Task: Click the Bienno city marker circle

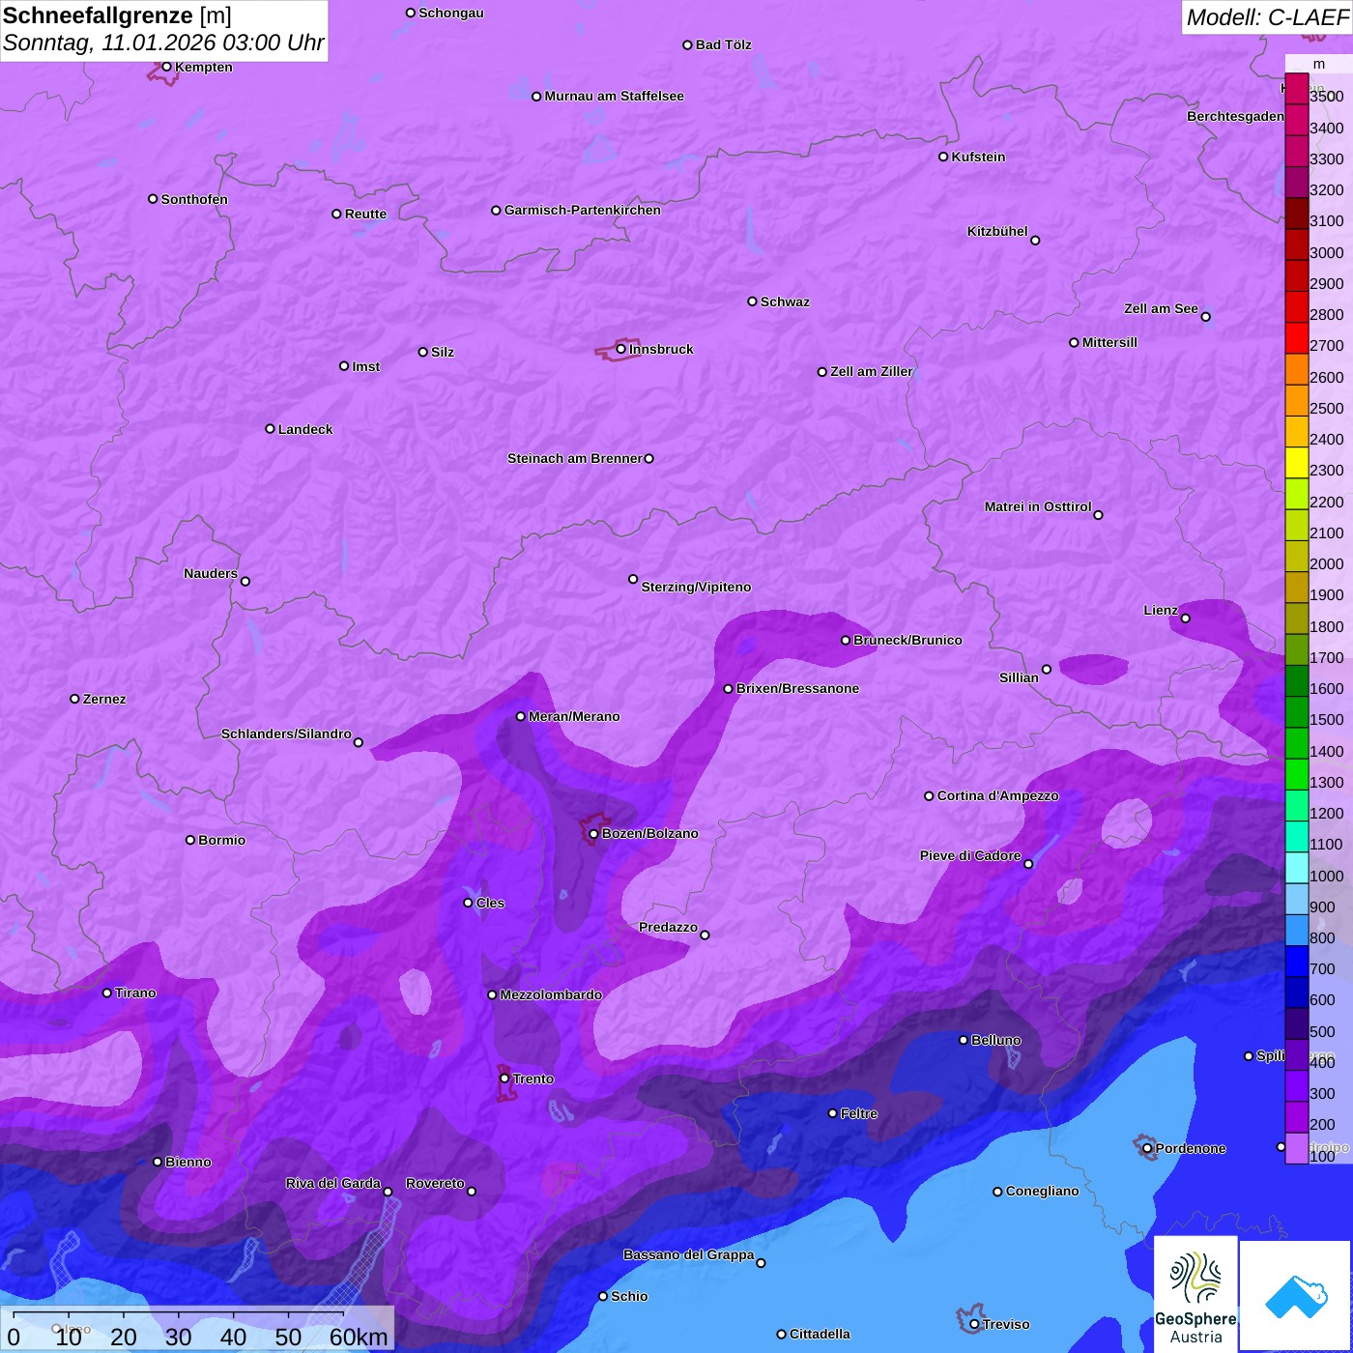Action: 158,1162
